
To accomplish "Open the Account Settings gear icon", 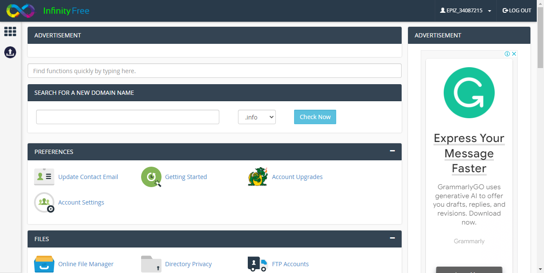I will [x=44, y=202].
